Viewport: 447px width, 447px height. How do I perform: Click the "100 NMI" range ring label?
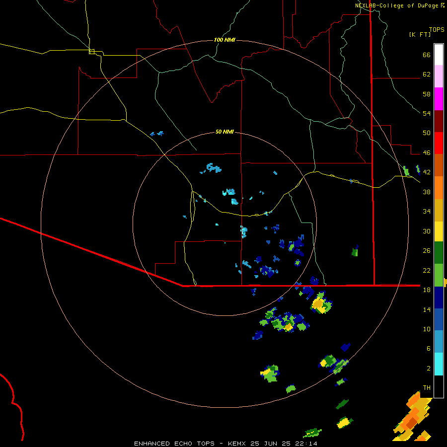pyautogui.click(x=224, y=40)
